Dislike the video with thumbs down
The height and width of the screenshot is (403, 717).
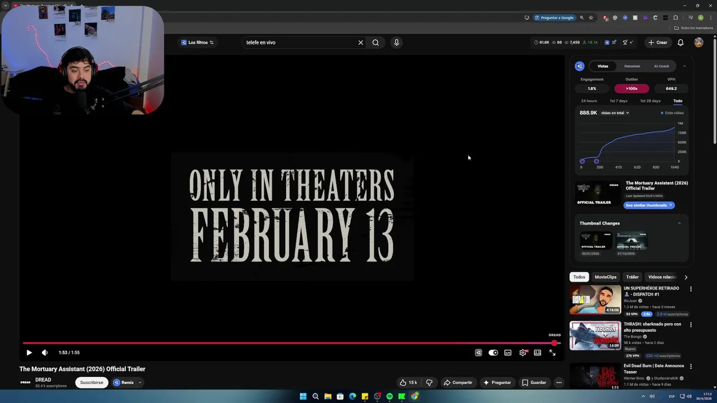point(429,382)
